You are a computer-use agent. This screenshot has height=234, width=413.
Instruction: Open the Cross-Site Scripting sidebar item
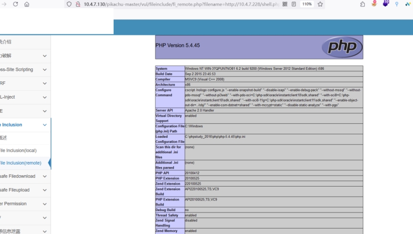click(16, 70)
